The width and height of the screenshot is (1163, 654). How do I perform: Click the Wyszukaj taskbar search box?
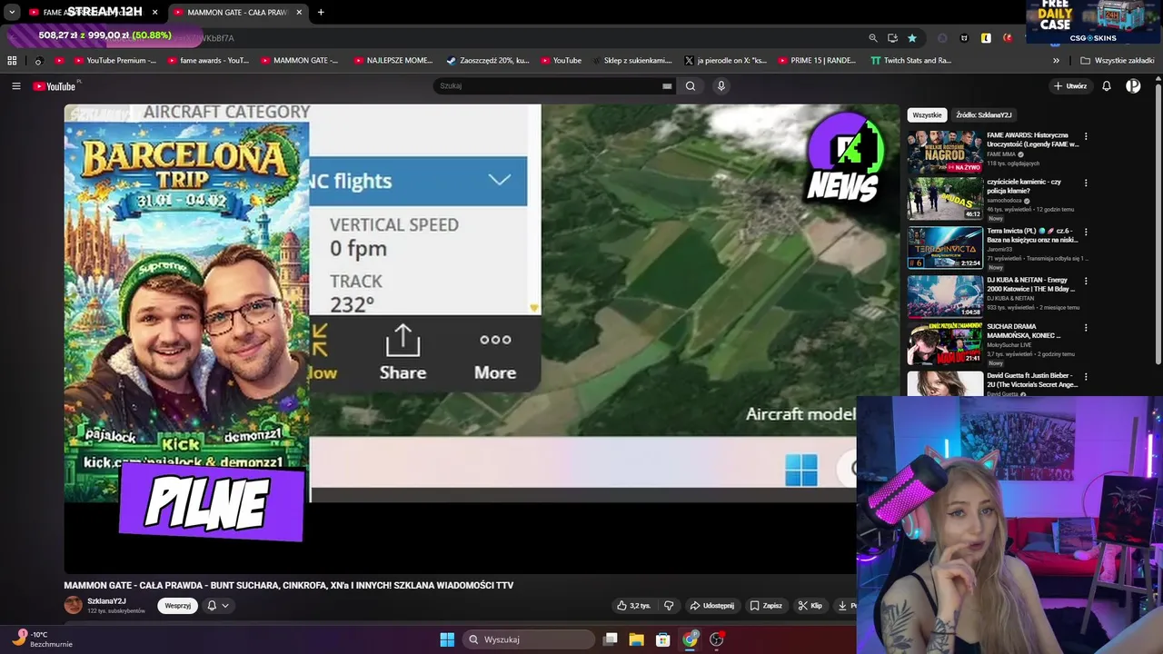(x=528, y=639)
